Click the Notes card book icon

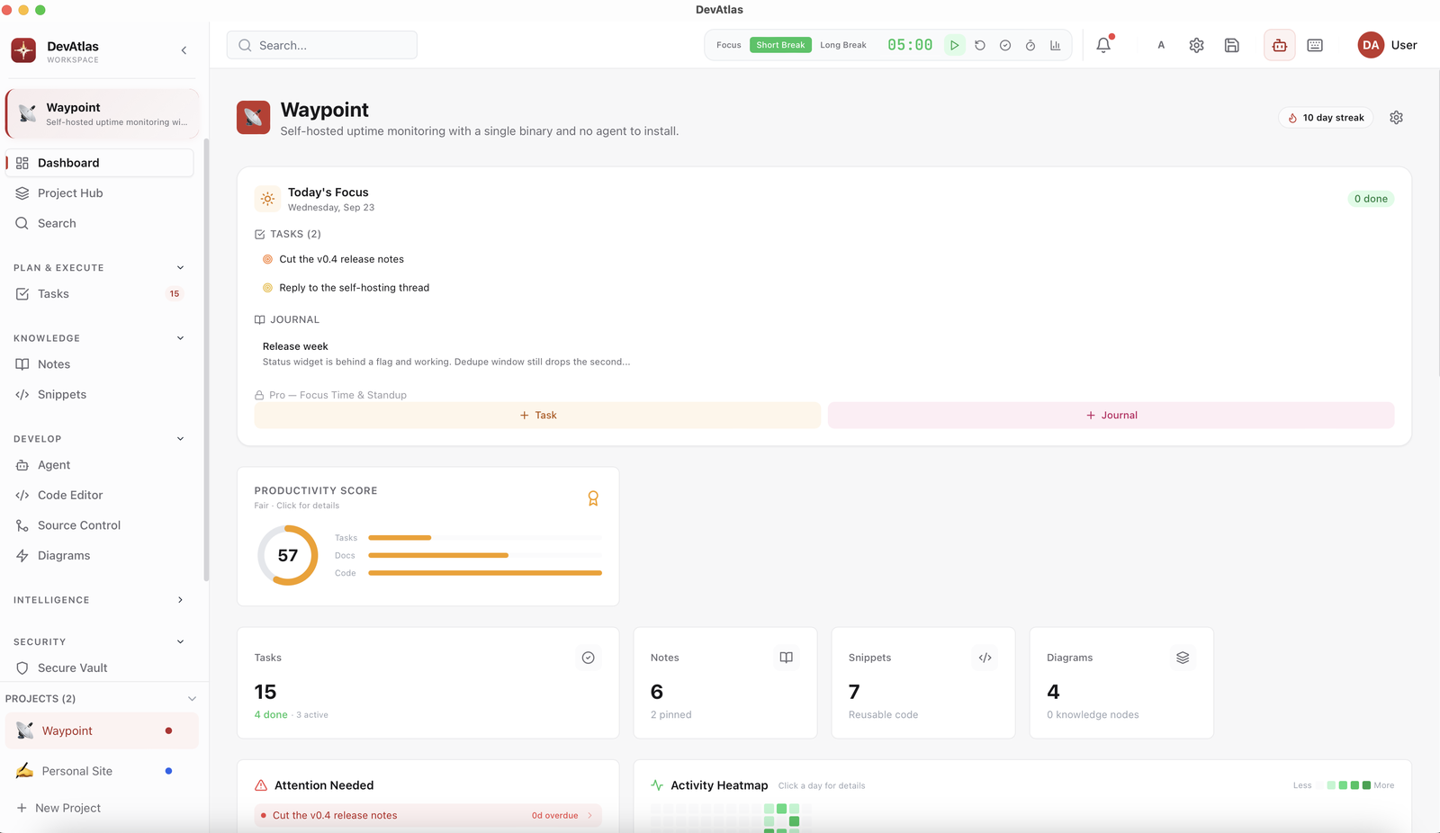point(786,658)
